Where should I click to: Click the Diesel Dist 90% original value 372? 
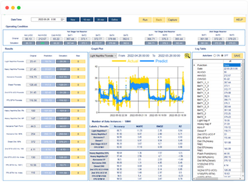tap(33, 142)
